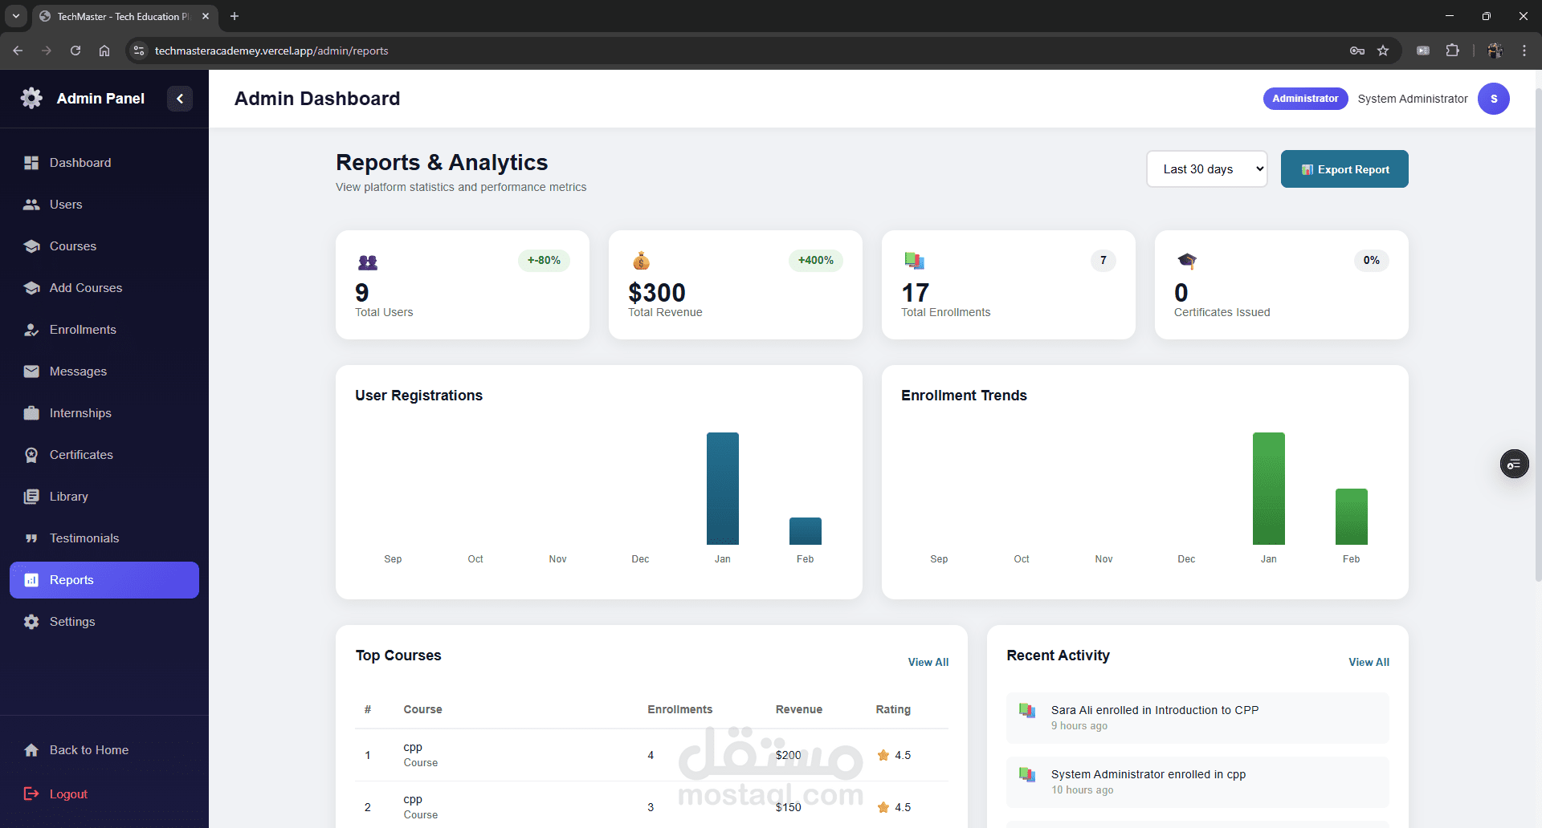Open the Courses graduation cap icon
This screenshot has width=1542, height=828.
(31, 246)
